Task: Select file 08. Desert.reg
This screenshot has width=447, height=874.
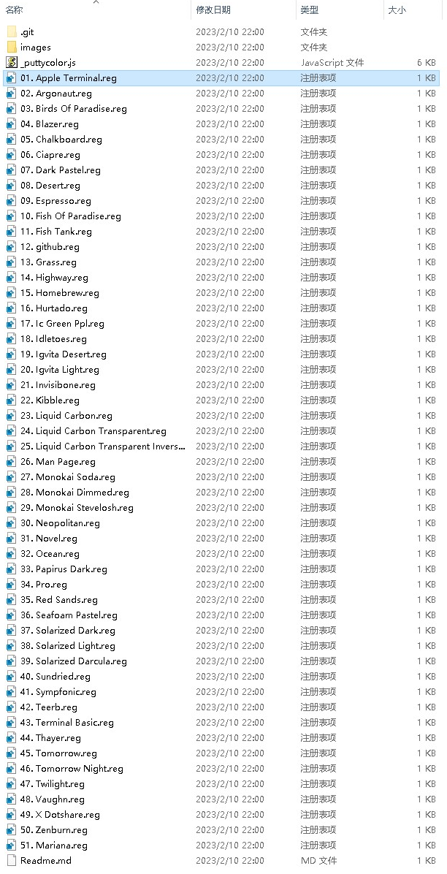Action: click(50, 185)
